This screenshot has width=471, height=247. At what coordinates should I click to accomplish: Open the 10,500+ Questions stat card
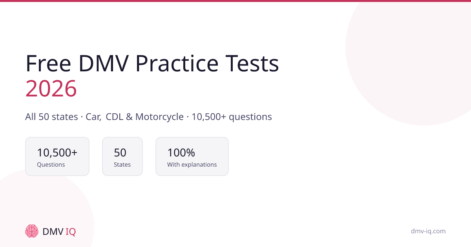tap(57, 156)
